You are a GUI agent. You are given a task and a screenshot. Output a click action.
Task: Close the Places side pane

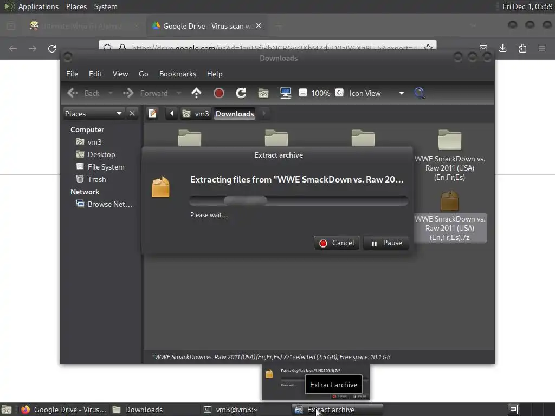pyautogui.click(x=132, y=114)
